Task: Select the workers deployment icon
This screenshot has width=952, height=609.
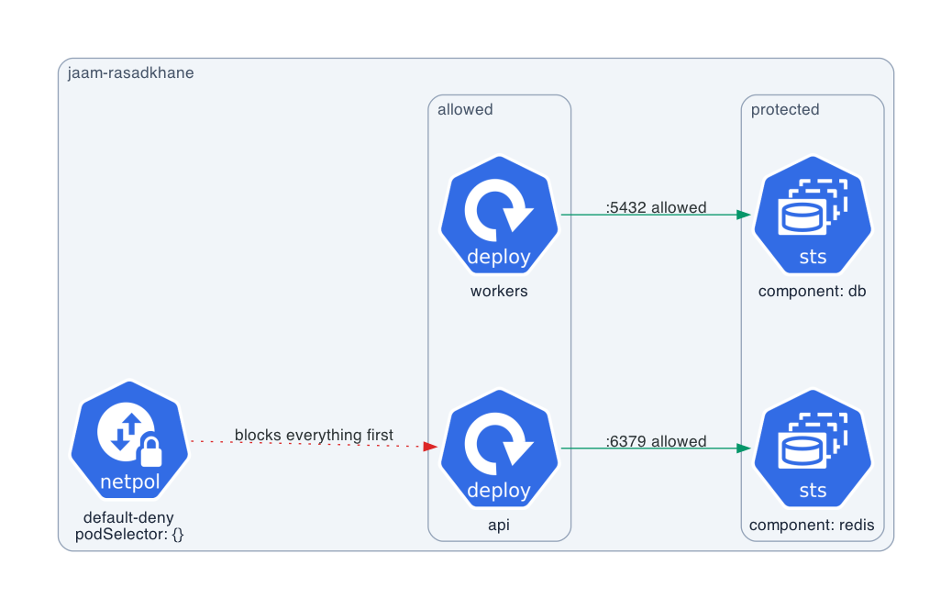Action: point(499,215)
